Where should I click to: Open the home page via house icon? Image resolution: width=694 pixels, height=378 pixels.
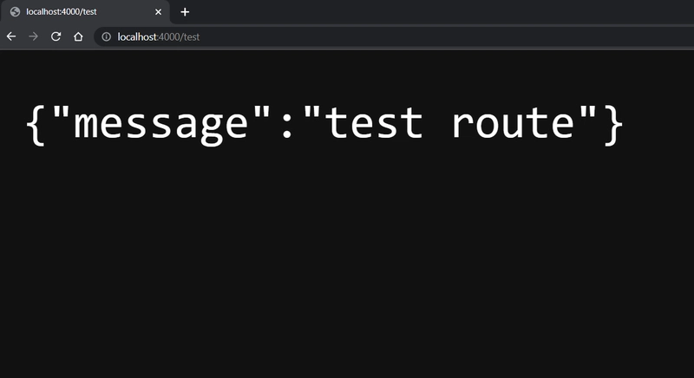pyautogui.click(x=78, y=36)
